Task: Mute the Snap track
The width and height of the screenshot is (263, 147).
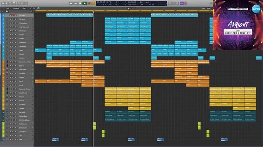Action: (10, 50)
